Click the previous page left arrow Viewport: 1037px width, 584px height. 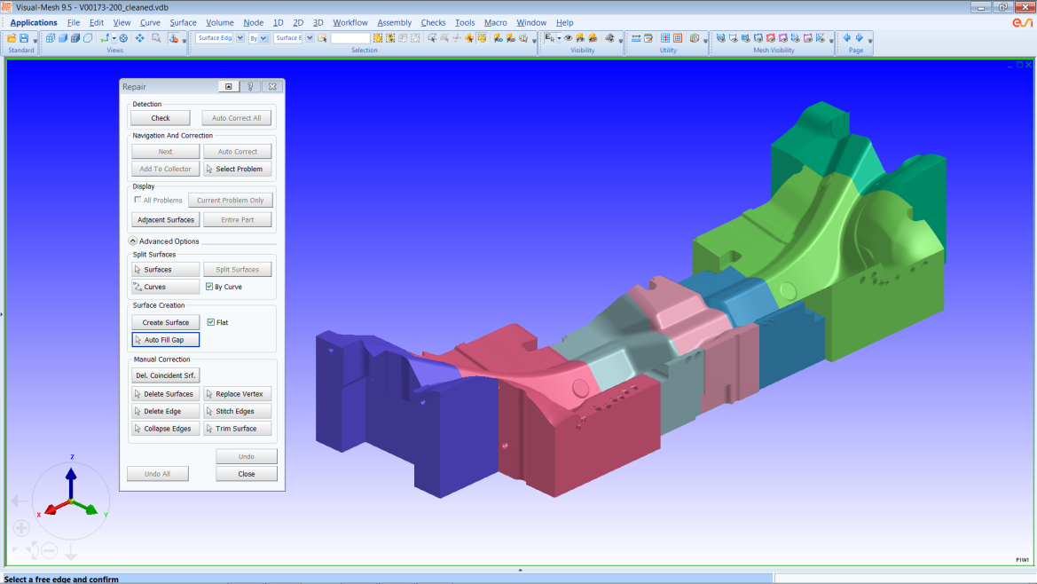point(846,37)
